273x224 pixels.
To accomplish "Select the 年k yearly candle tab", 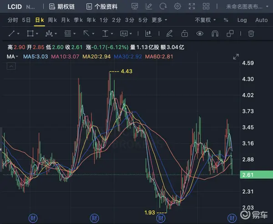I will pos(91,20).
